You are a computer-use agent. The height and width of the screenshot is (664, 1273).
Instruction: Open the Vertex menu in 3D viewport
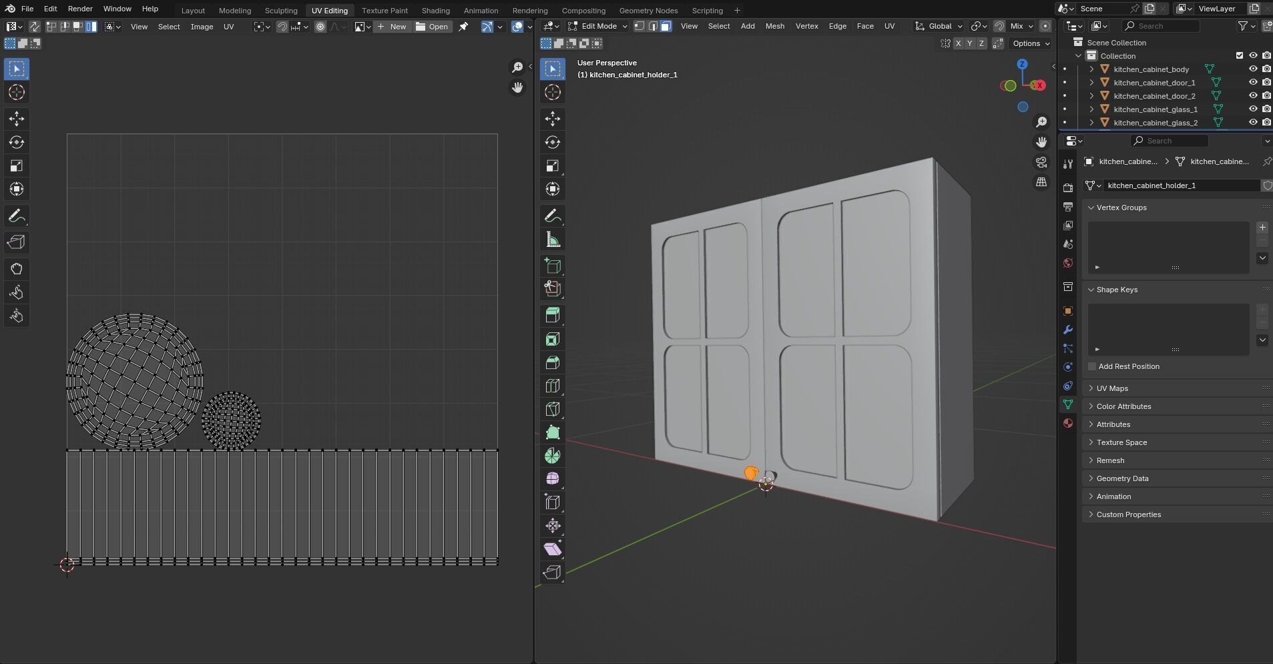[x=806, y=26]
